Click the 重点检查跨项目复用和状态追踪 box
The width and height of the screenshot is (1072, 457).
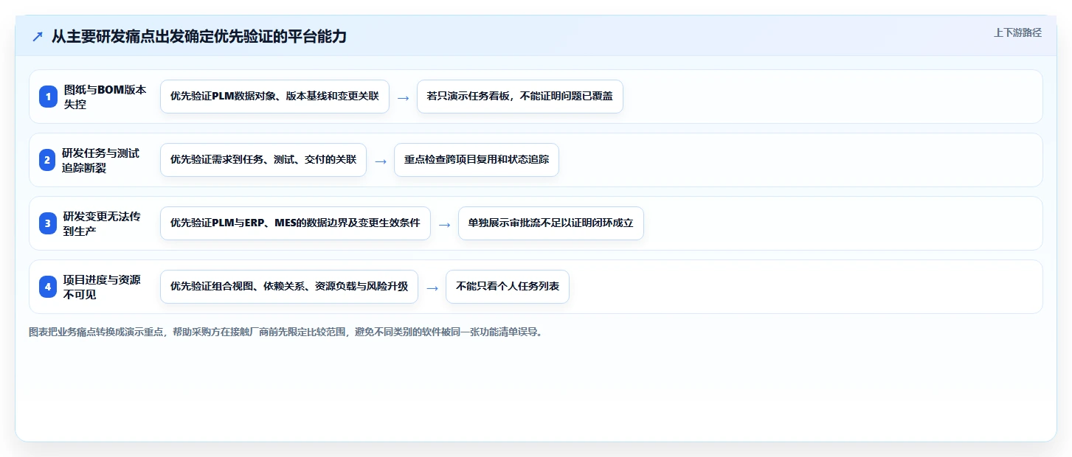coord(477,160)
